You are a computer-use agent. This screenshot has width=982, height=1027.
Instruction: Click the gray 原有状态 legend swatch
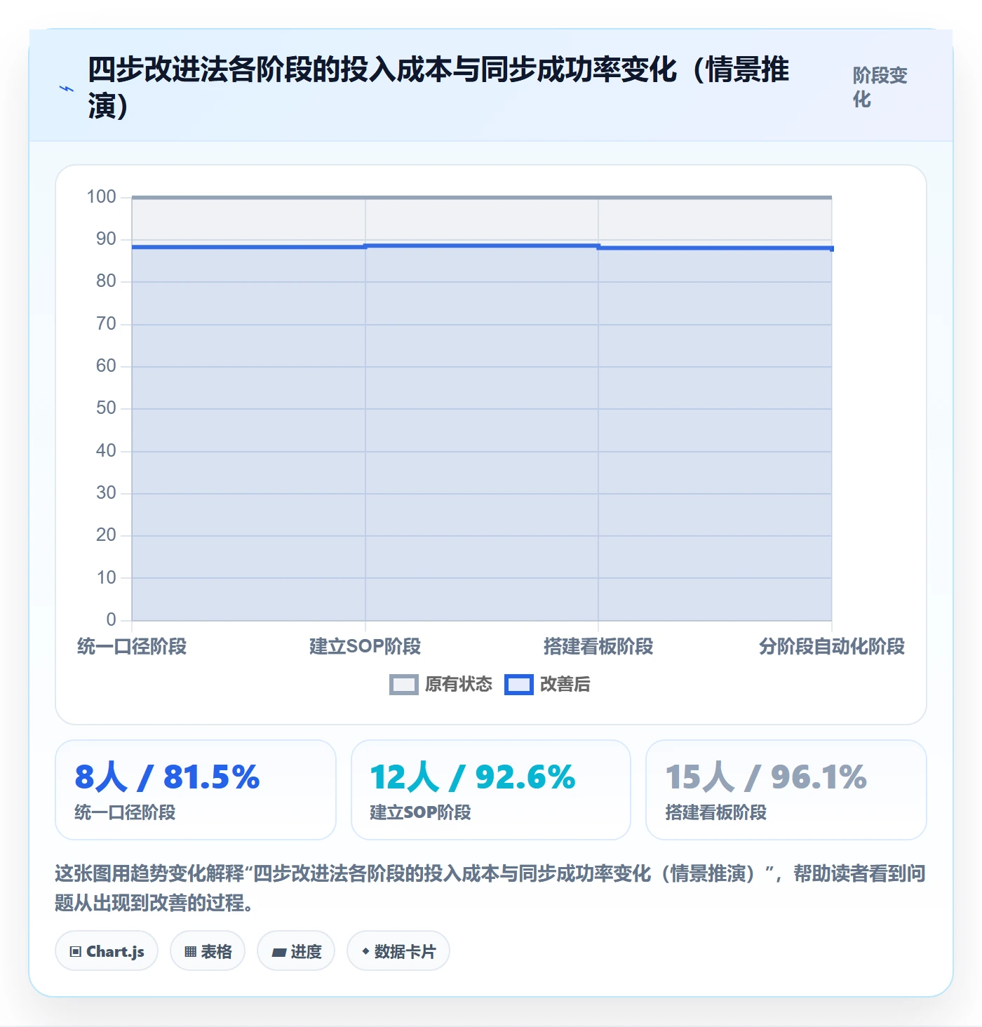(x=404, y=684)
